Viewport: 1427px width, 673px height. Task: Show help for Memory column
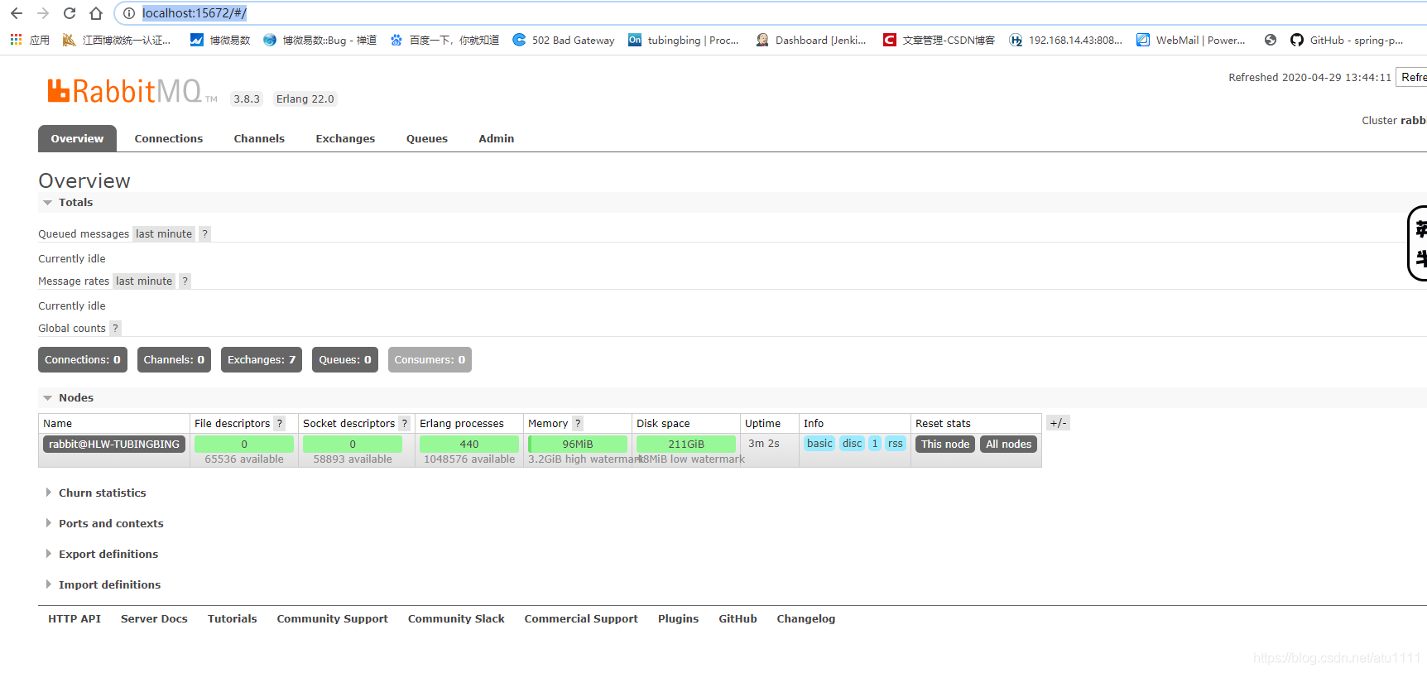tap(578, 424)
